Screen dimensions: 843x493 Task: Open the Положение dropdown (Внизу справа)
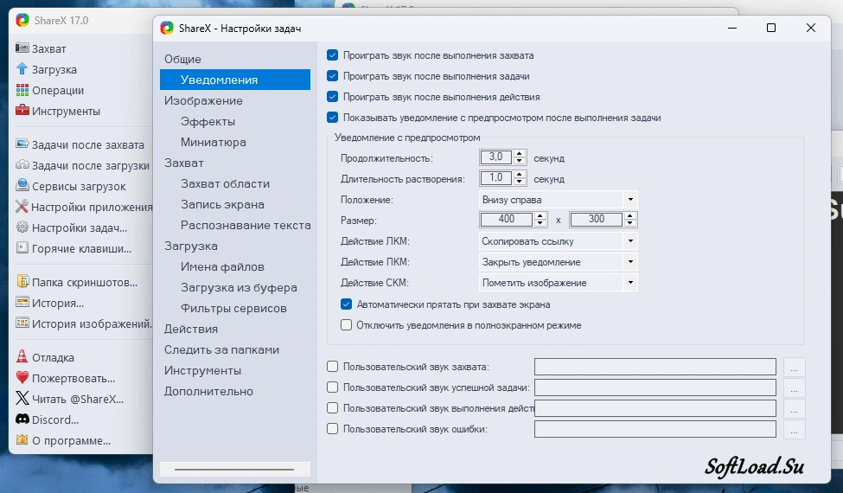pos(558,200)
